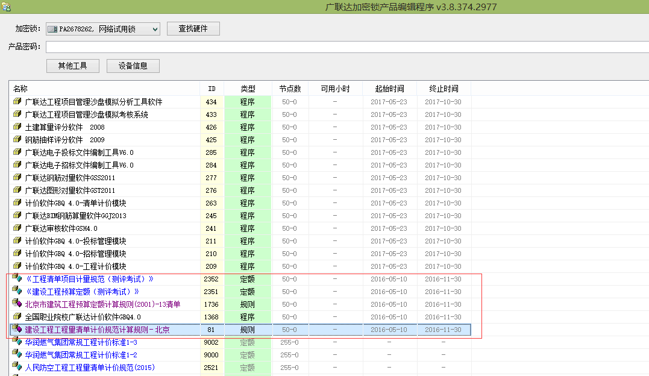This screenshot has height=376, width=649.
Task: Click 类型 cell 程序 in row 241
Action: [x=248, y=228]
